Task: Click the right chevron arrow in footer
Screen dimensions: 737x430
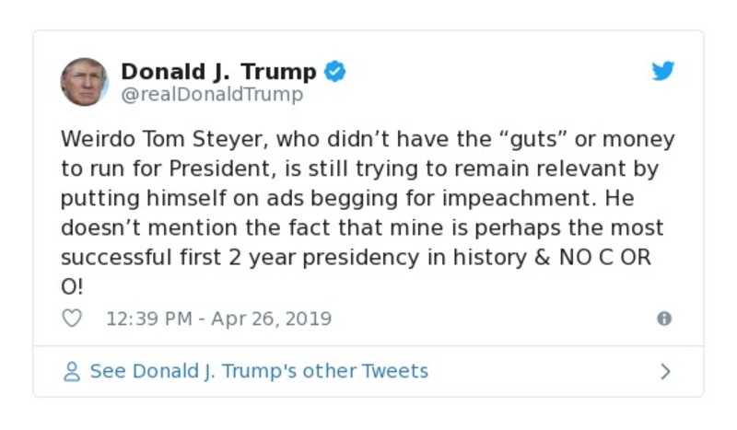Action: [x=665, y=372]
